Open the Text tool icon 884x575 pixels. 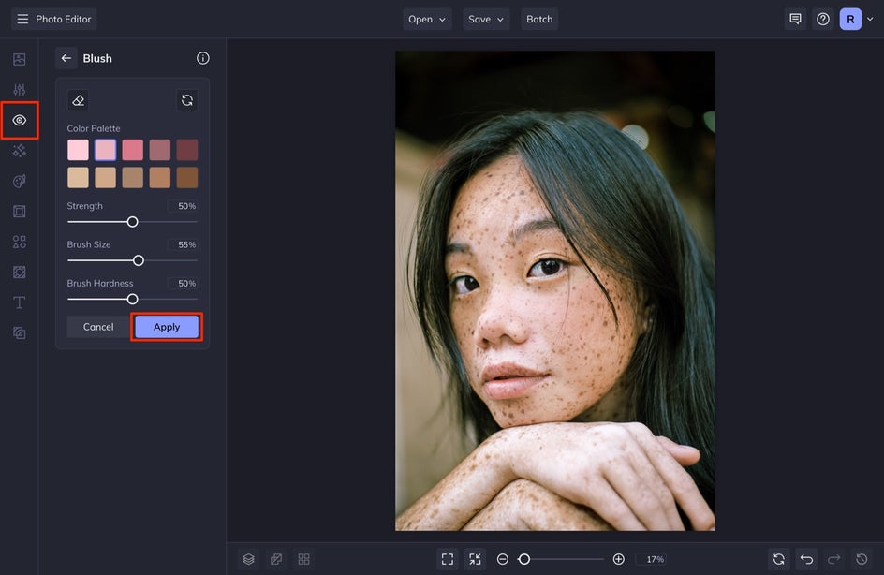pos(19,302)
